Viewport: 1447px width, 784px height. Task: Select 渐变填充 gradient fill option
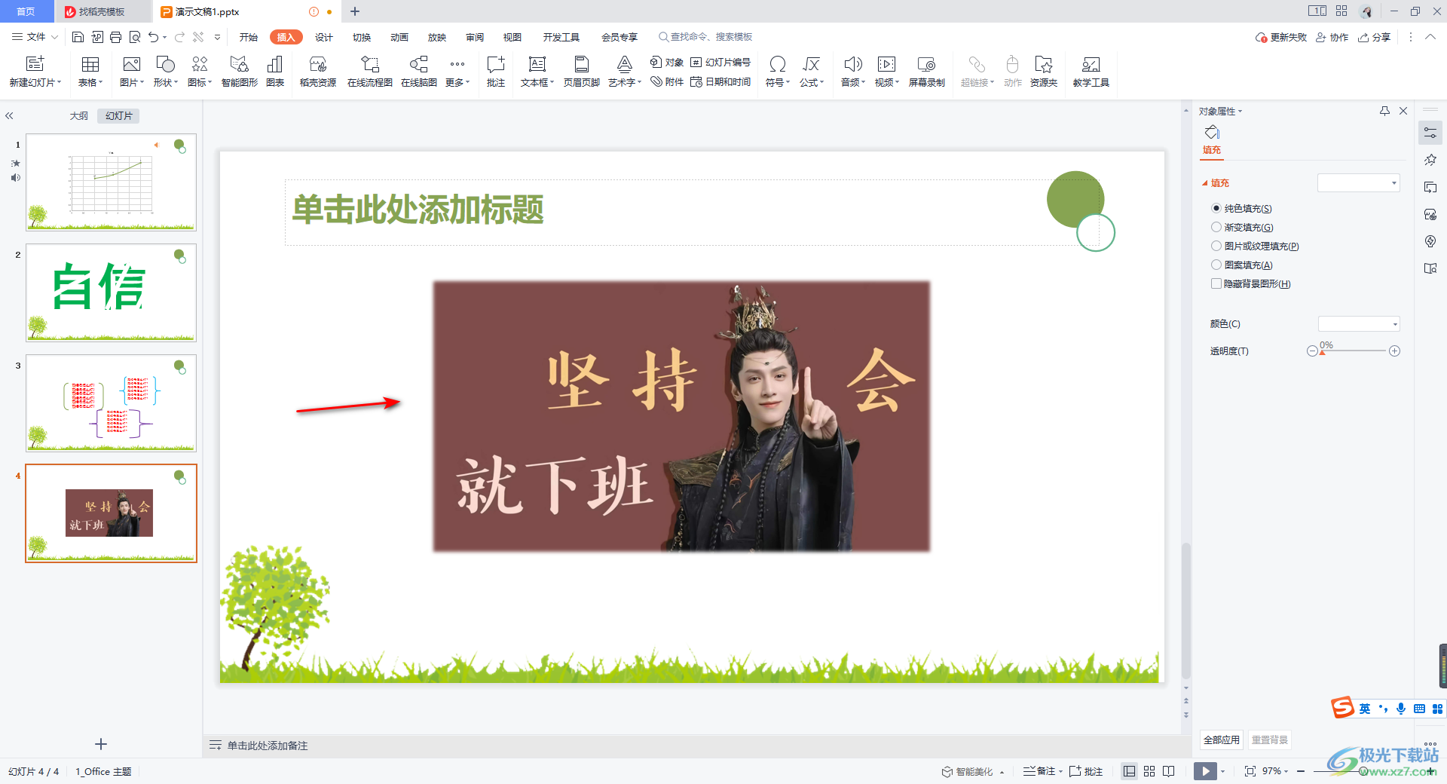coord(1216,228)
